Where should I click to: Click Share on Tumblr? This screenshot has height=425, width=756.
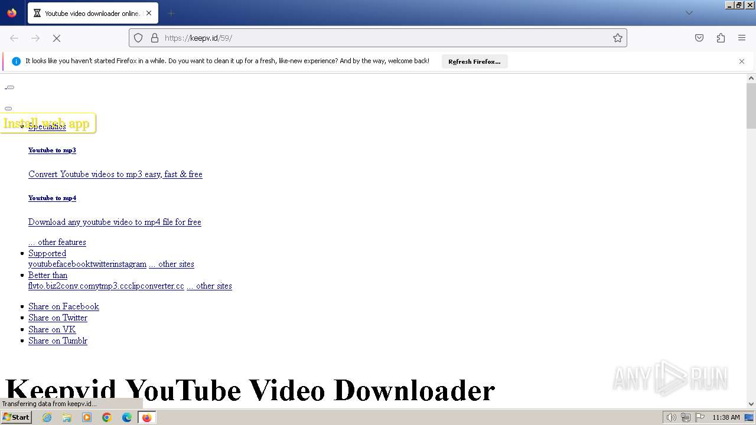click(x=58, y=341)
